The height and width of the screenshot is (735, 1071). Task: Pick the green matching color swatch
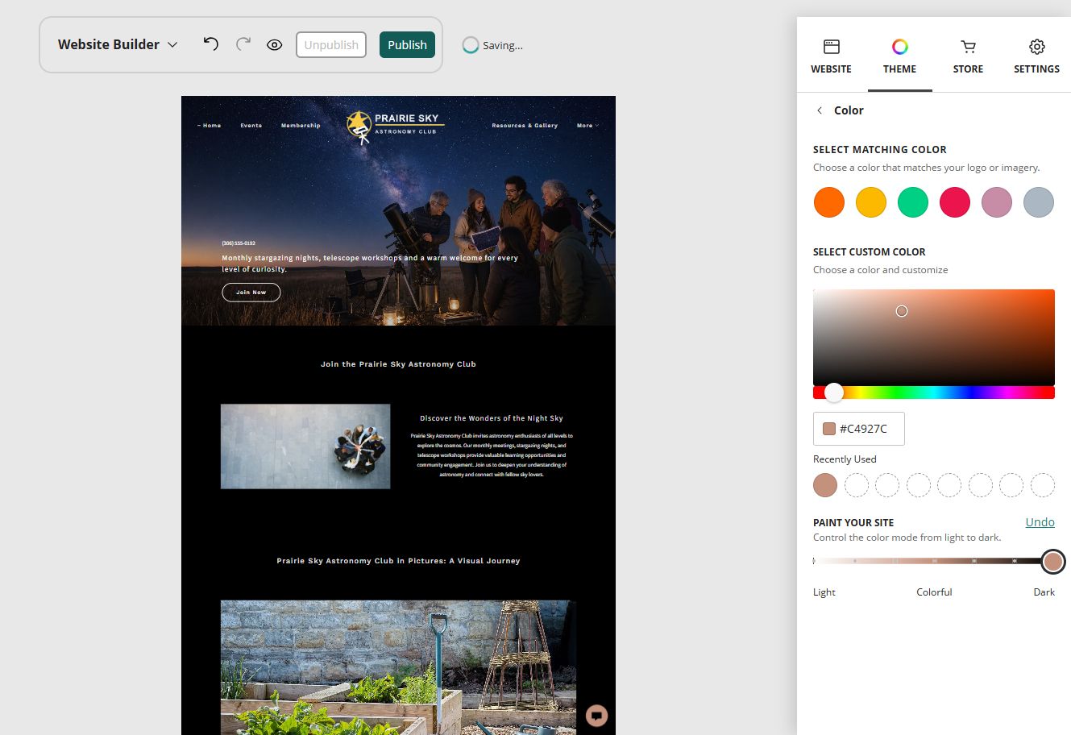[913, 202]
